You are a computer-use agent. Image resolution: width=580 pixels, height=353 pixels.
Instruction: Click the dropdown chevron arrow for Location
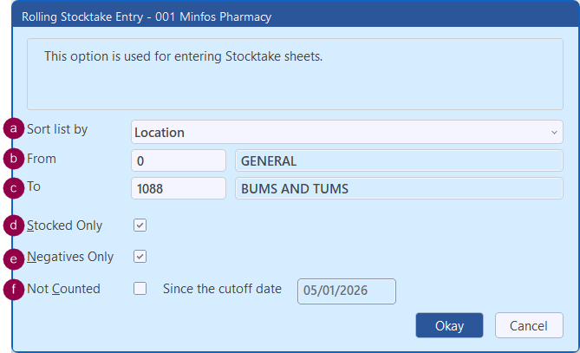point(554,132)
